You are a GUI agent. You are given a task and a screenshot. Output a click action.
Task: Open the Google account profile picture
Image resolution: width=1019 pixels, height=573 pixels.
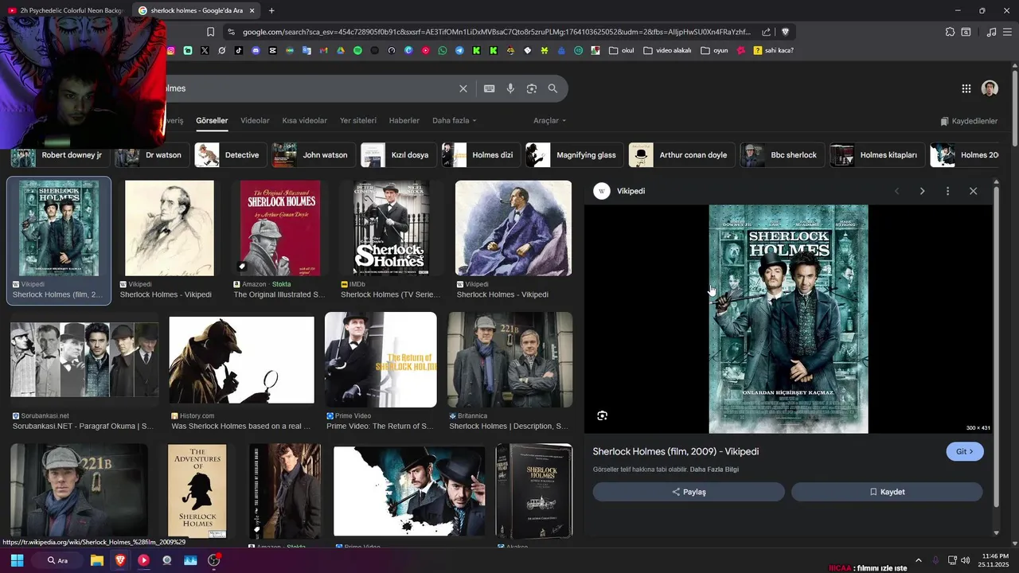990,88
